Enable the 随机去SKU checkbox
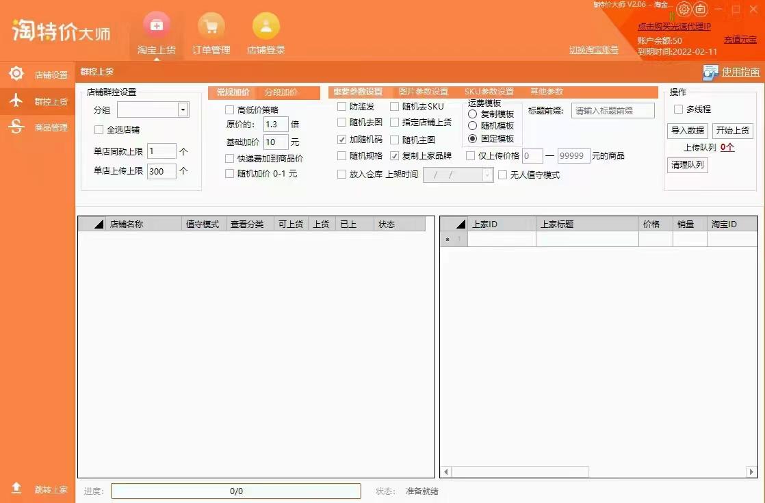Screen dimensions: 765x503 coord(394,106)
